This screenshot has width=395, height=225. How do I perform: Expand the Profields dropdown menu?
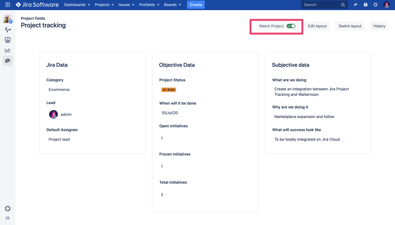149,5
